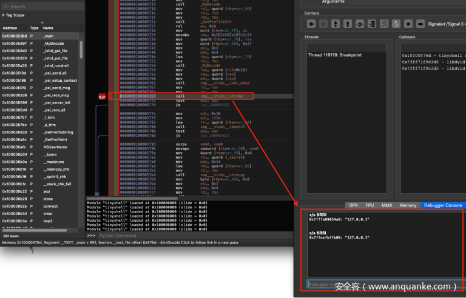Switch to the GPR registers tab

pyautogui.click(x=353, y=205)
